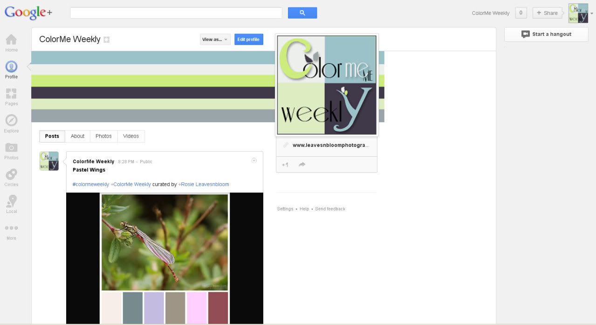Viewport: 596px width, 325px height.
Task: Click ColorMe Weekly name in top bar
Action: (491, 13)
